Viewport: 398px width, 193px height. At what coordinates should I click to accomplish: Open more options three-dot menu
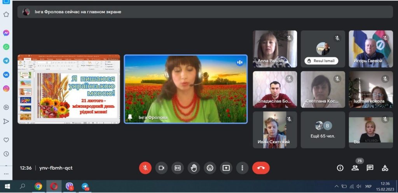point(242,168)
